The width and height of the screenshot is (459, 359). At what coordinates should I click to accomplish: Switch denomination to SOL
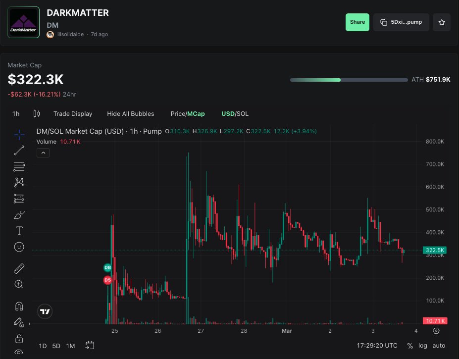pos(243,113)
